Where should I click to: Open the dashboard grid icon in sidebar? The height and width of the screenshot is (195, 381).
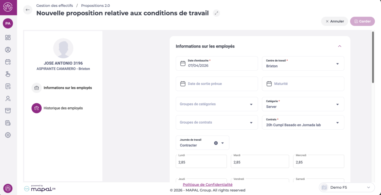[x=8, y=38]
